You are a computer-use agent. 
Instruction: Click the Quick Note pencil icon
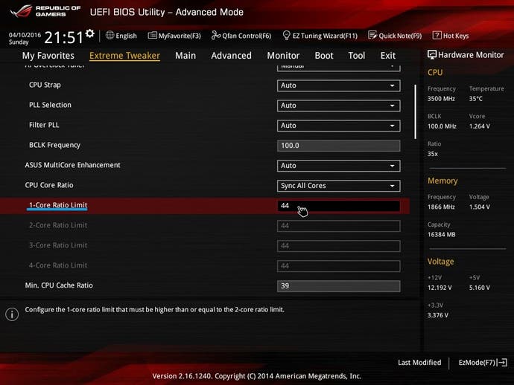[372, 35]
